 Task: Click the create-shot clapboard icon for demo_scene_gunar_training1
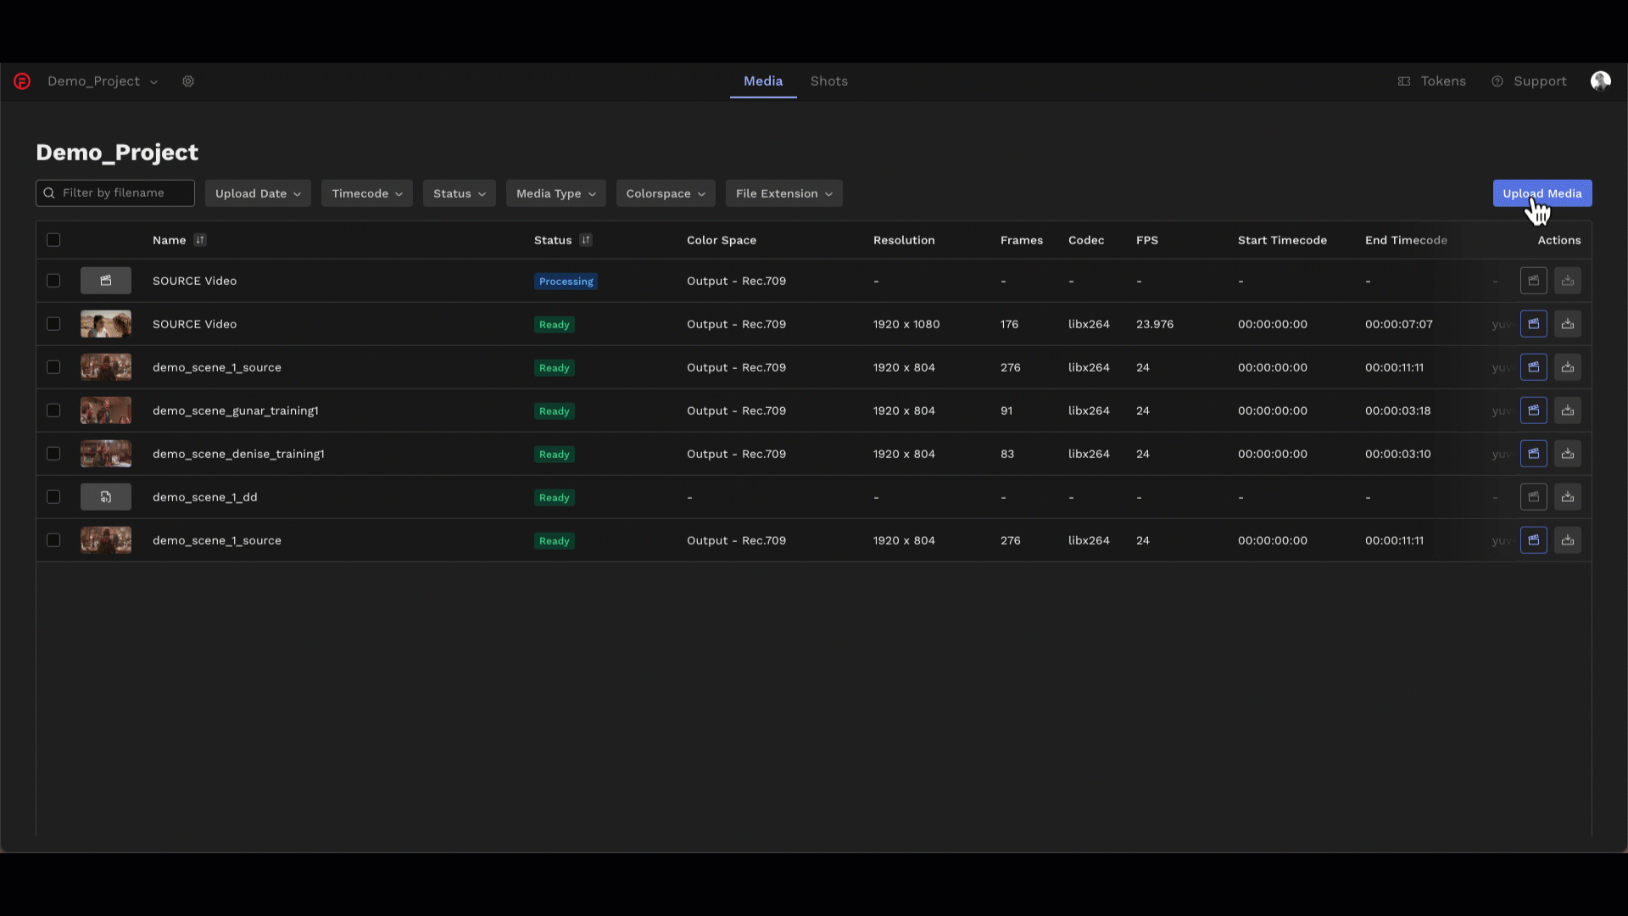[1533, 411]
